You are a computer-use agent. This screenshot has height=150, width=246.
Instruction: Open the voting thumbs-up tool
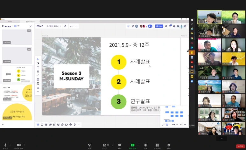click(62, 125)
